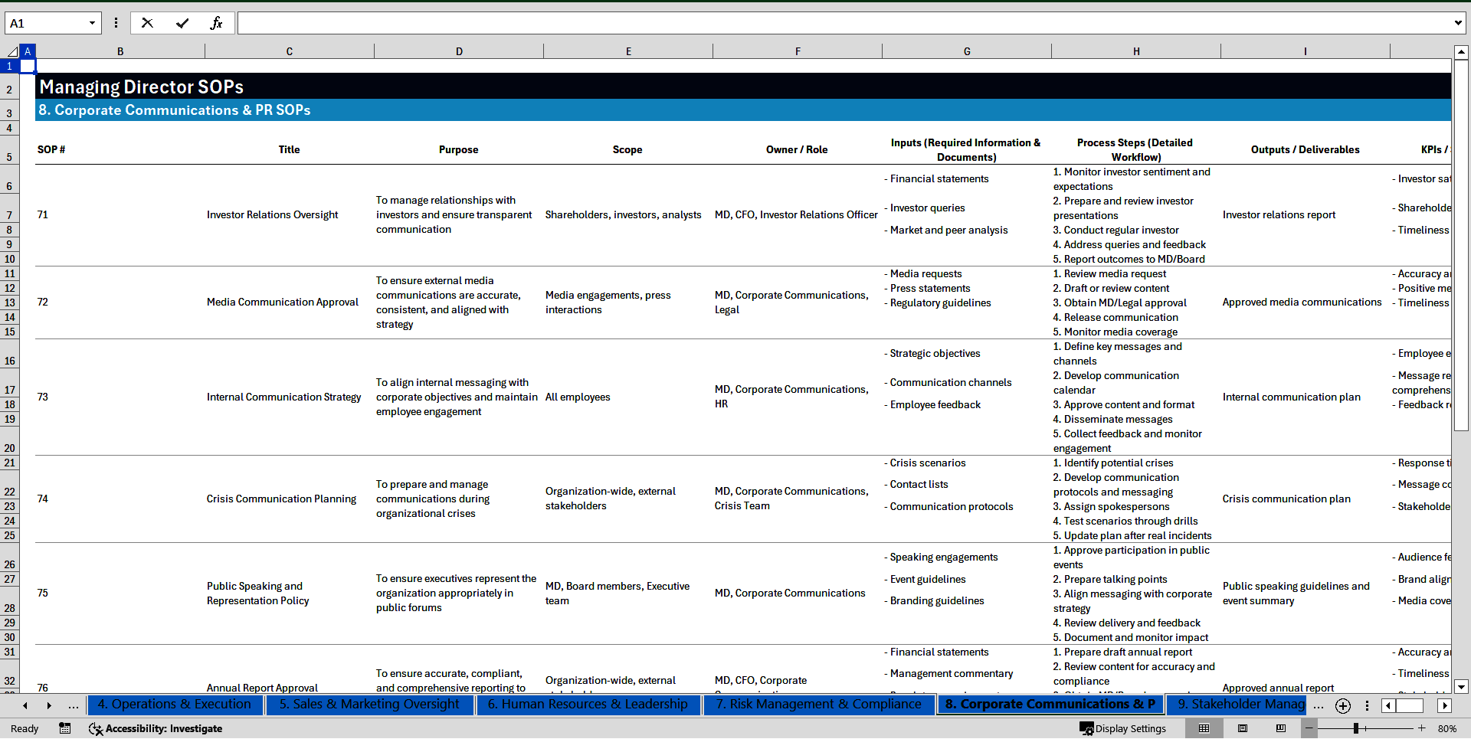The width and height of the screenshot is (1471, 739).
Task: Switch to Page Layout view
Action: click(1243, 728)
